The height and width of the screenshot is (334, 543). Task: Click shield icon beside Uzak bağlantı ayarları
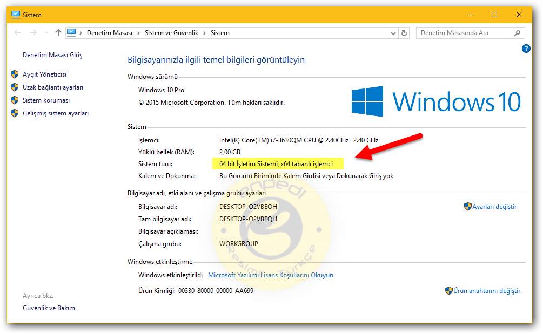(x=15, y=87)
